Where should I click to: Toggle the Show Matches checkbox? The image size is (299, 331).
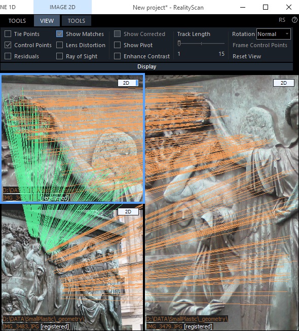pyautogui.click(x=59, y=34)
